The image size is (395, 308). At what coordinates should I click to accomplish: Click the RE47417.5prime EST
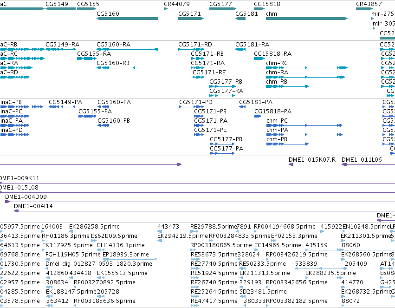coord(195,306)
